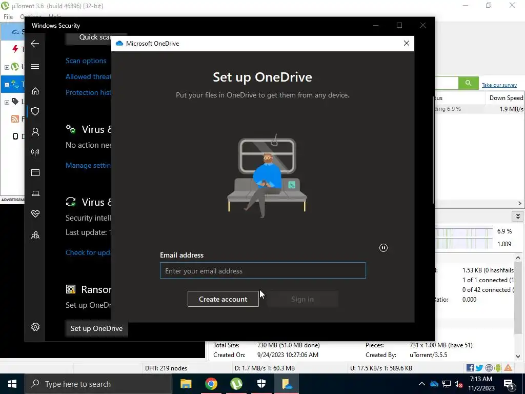Image resolution: width=525 pixels, height=394 pixels.
Task: Click the DHT: 219 nodes status entry
Action: (x=166, y=368)
